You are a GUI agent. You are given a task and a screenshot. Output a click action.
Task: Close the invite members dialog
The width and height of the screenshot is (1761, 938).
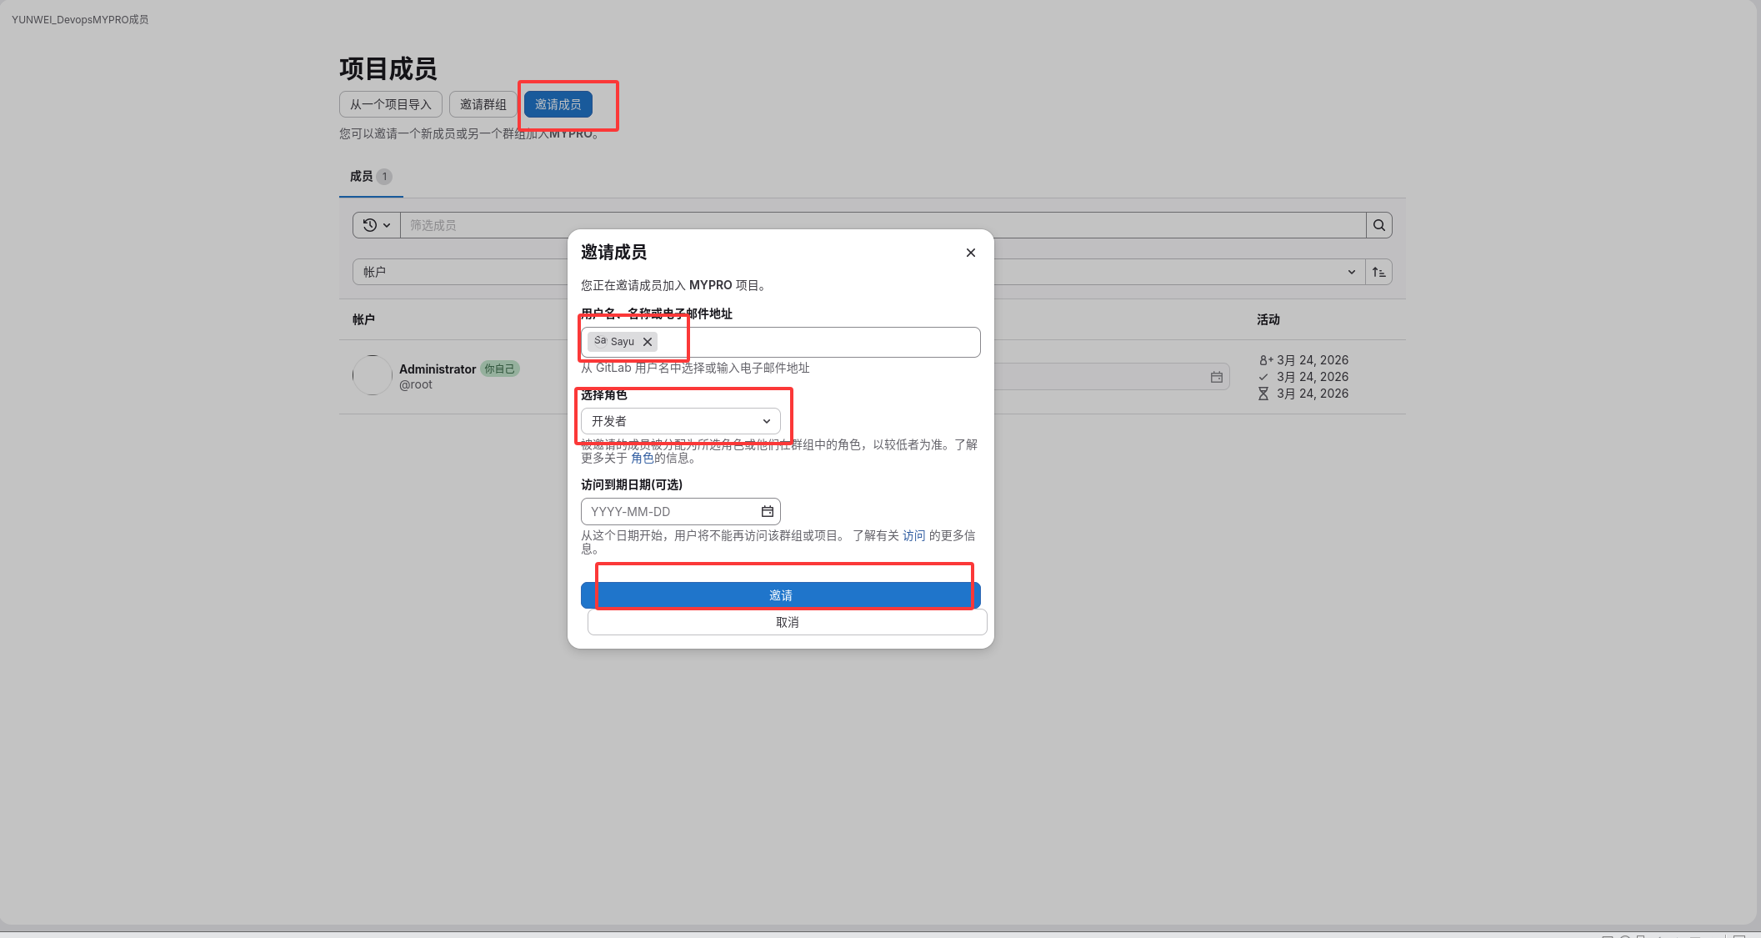tap(970, 253)
